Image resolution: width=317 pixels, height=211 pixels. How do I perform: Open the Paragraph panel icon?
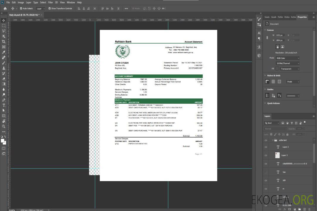[259, 39]
